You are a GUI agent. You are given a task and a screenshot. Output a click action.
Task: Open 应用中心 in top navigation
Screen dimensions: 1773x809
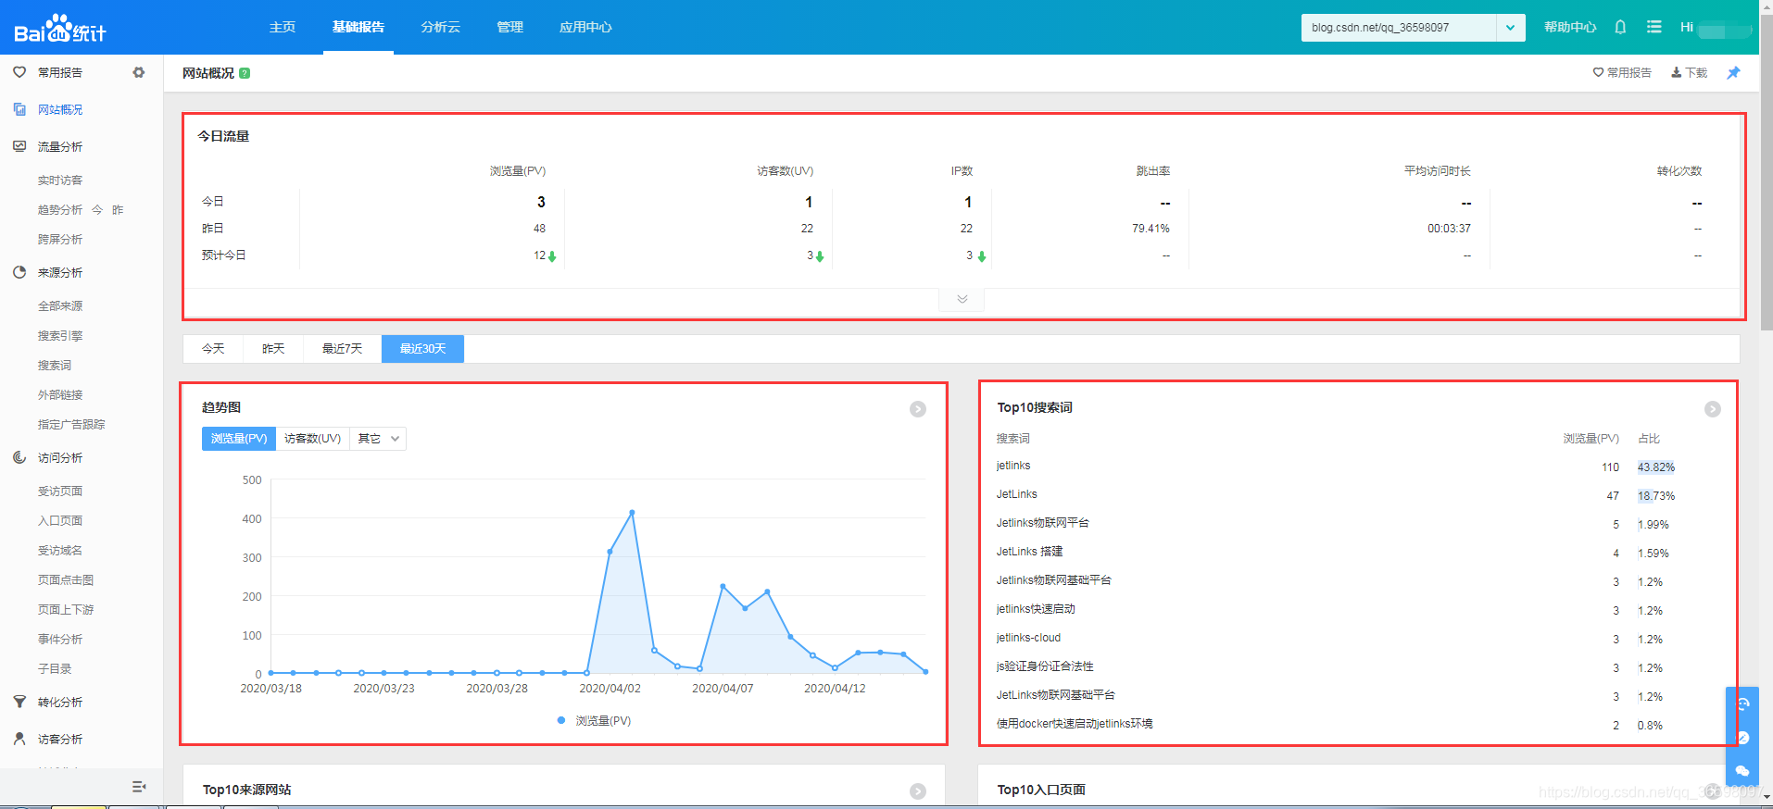[x=585, y=27]
